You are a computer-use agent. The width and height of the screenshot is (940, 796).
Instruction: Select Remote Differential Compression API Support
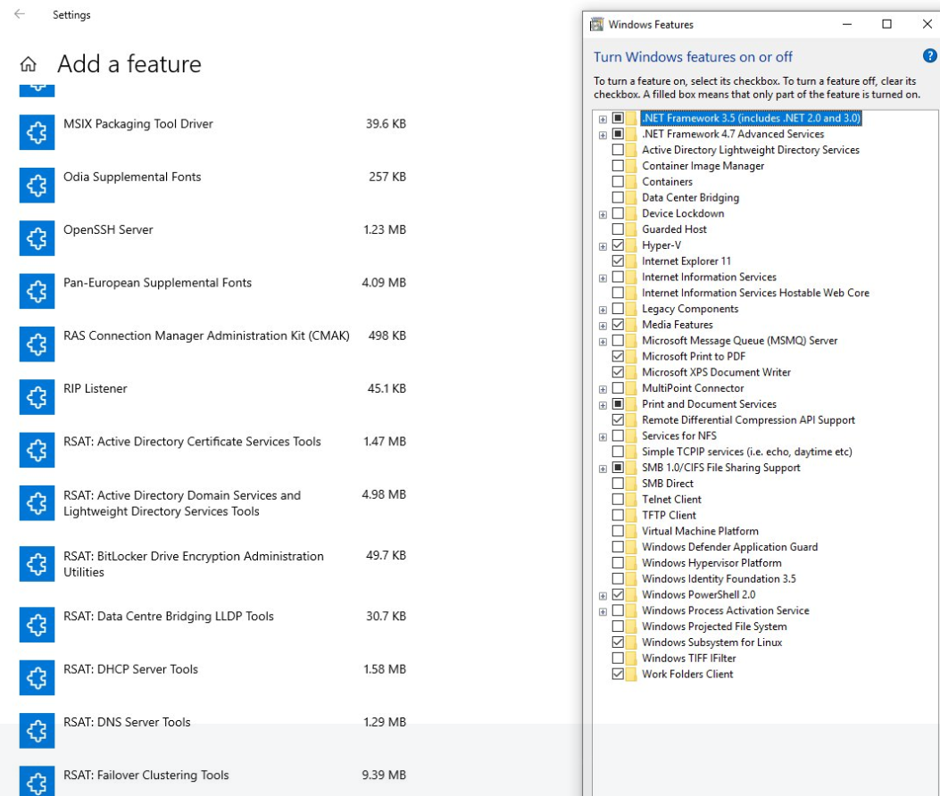[x=748, y=420]
